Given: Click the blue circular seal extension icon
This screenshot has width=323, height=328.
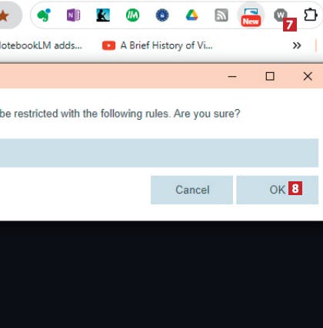Looking at the screenshot, I should 162,15.
